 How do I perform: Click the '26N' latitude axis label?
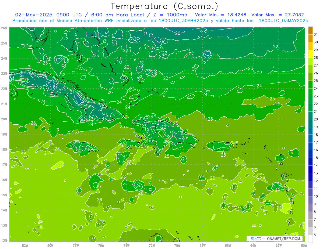tap(4, 28)
